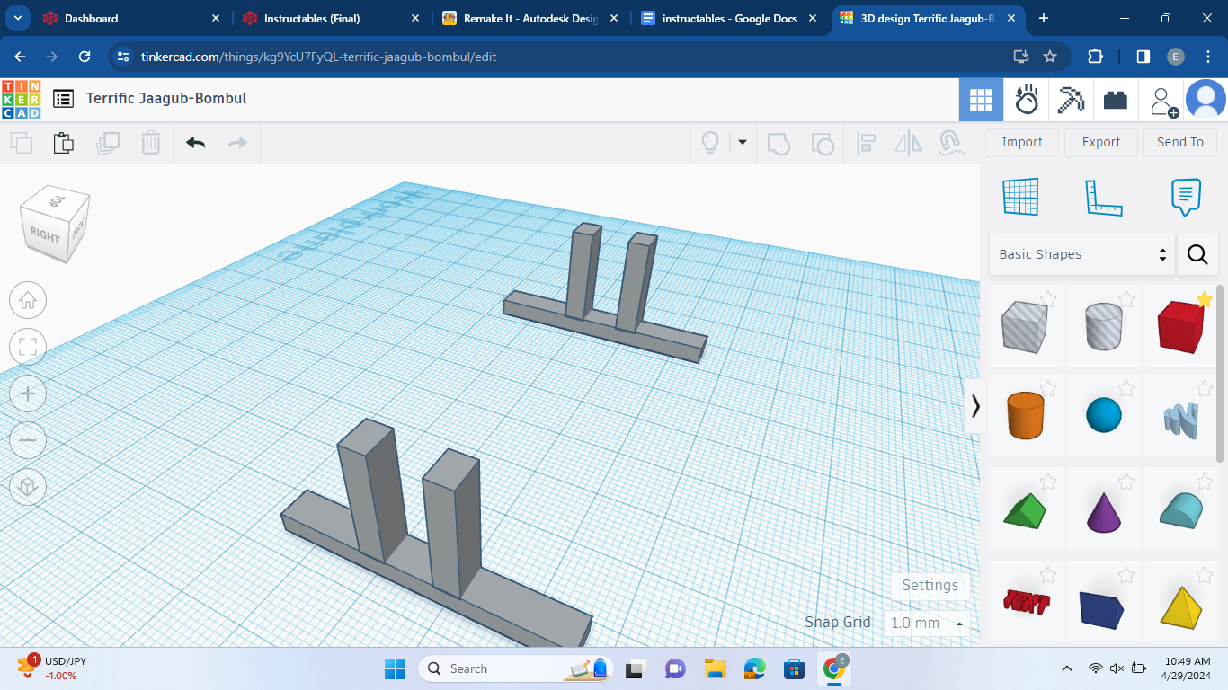This screenshot has height=690, width=1228.
Task: Open the Basic Shapes dropdown
Action: (x=1081, y=254)
